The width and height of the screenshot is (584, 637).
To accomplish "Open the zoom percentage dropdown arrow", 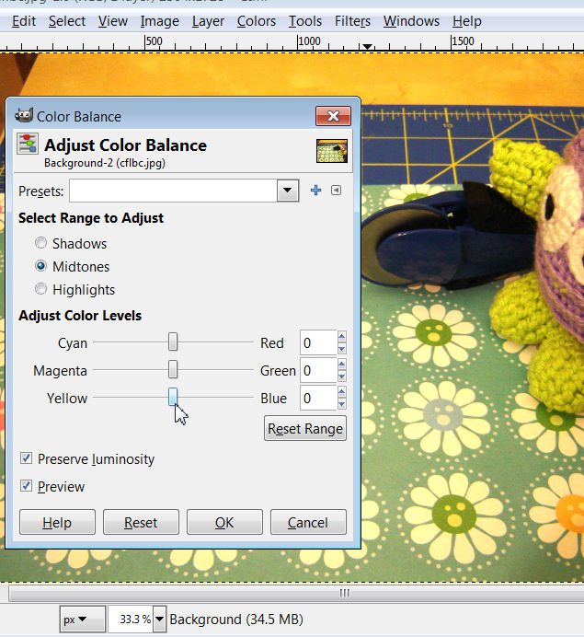I will pyautogui.click(x=160, y=620).
